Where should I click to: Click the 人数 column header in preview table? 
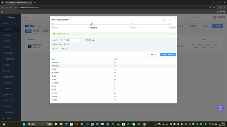[144, 59]
